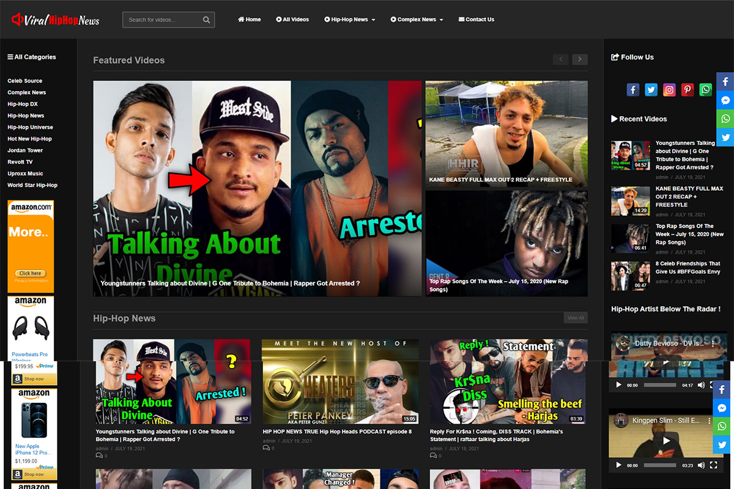Open All Videos in navigation bar
The image size is (734, 489).
click(292, 20)
